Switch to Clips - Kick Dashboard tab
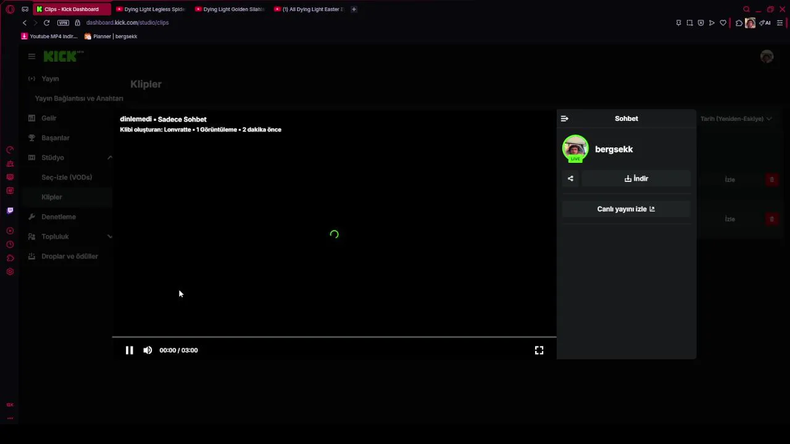The image size is (790, 444). pyautogui.click(x=72, y=9)
